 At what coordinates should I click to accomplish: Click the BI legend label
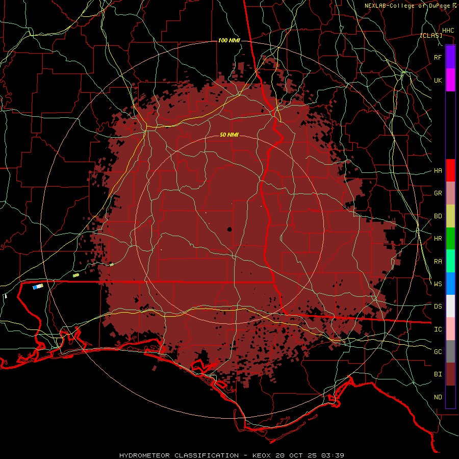click(438, 374)
